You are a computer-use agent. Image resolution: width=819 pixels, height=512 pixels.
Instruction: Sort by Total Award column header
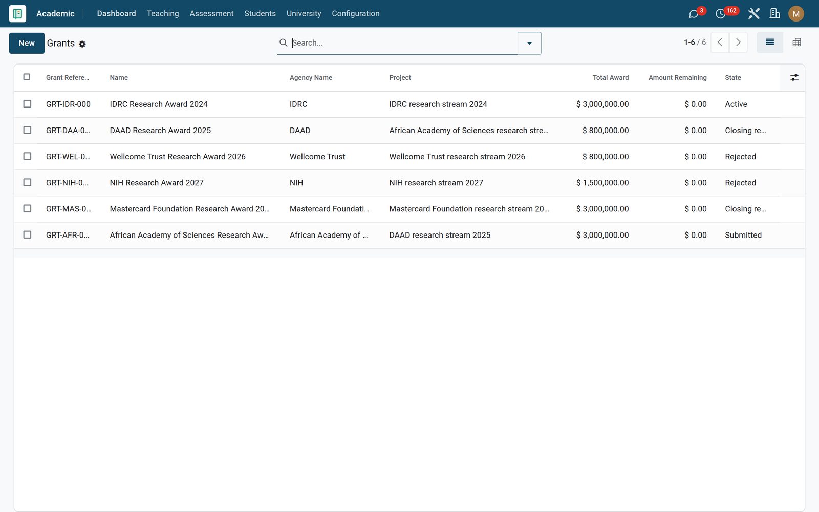click(x=611, y=78)
